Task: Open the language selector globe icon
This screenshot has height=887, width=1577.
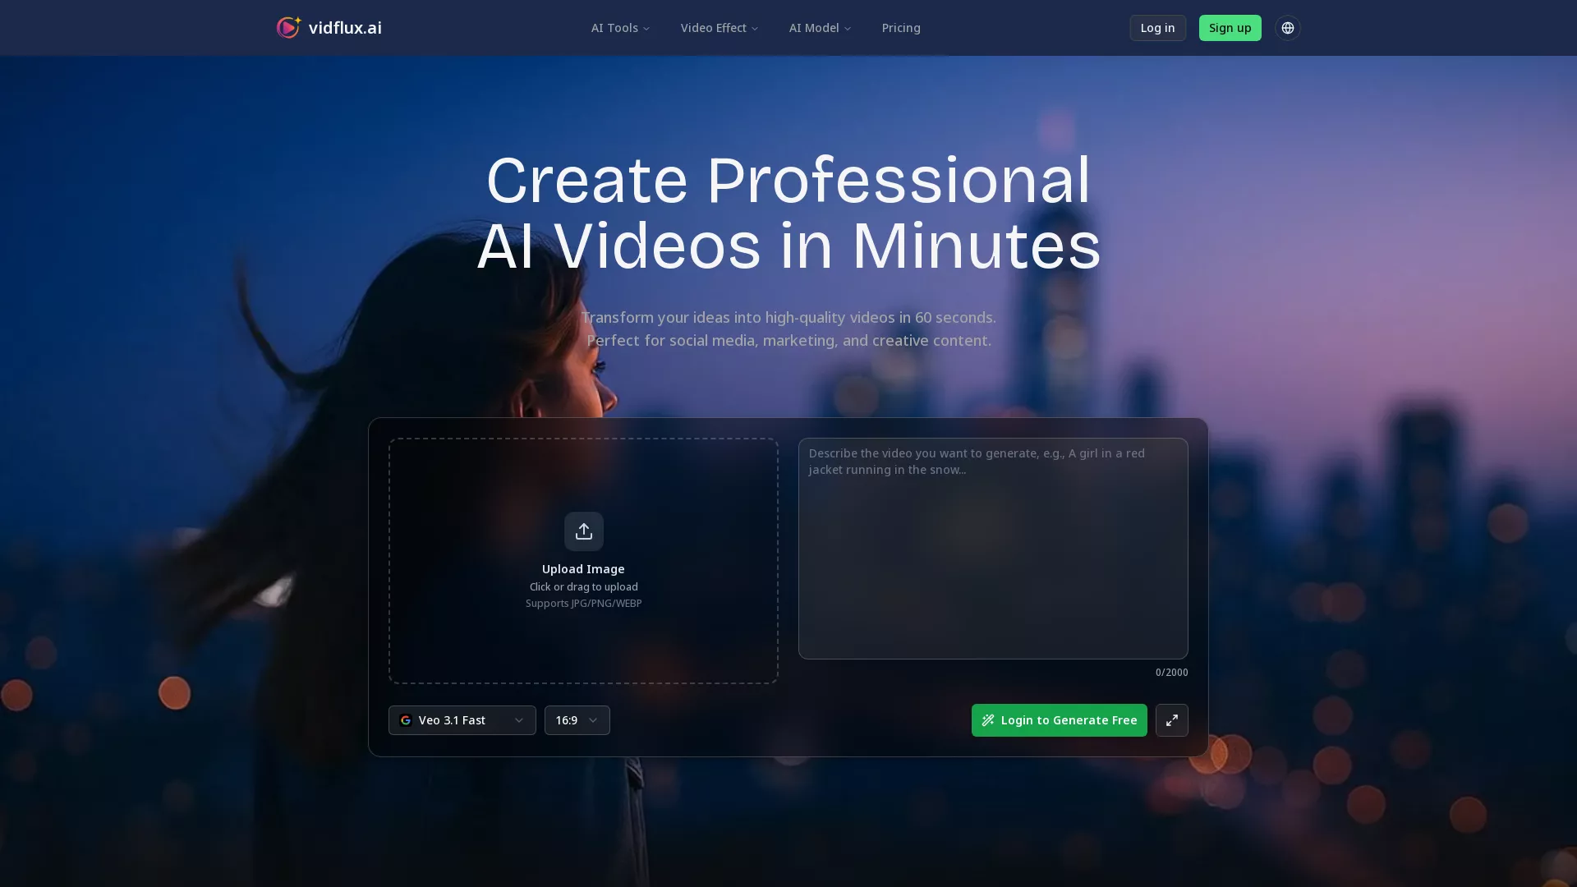Action: tap(1287, 27)
